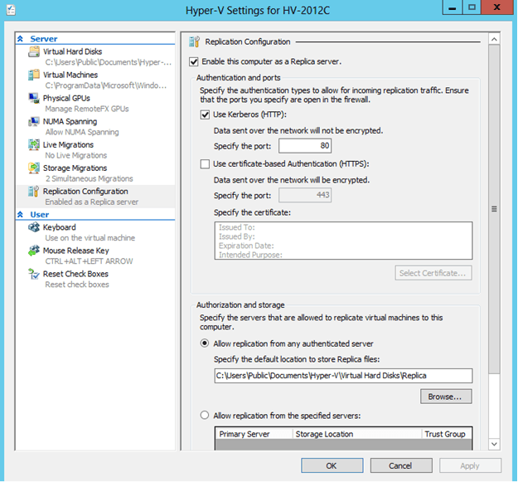Click the 'Use on the virtual machine' text
This screenshot has height=482, width=518.
tap(90, 238)
